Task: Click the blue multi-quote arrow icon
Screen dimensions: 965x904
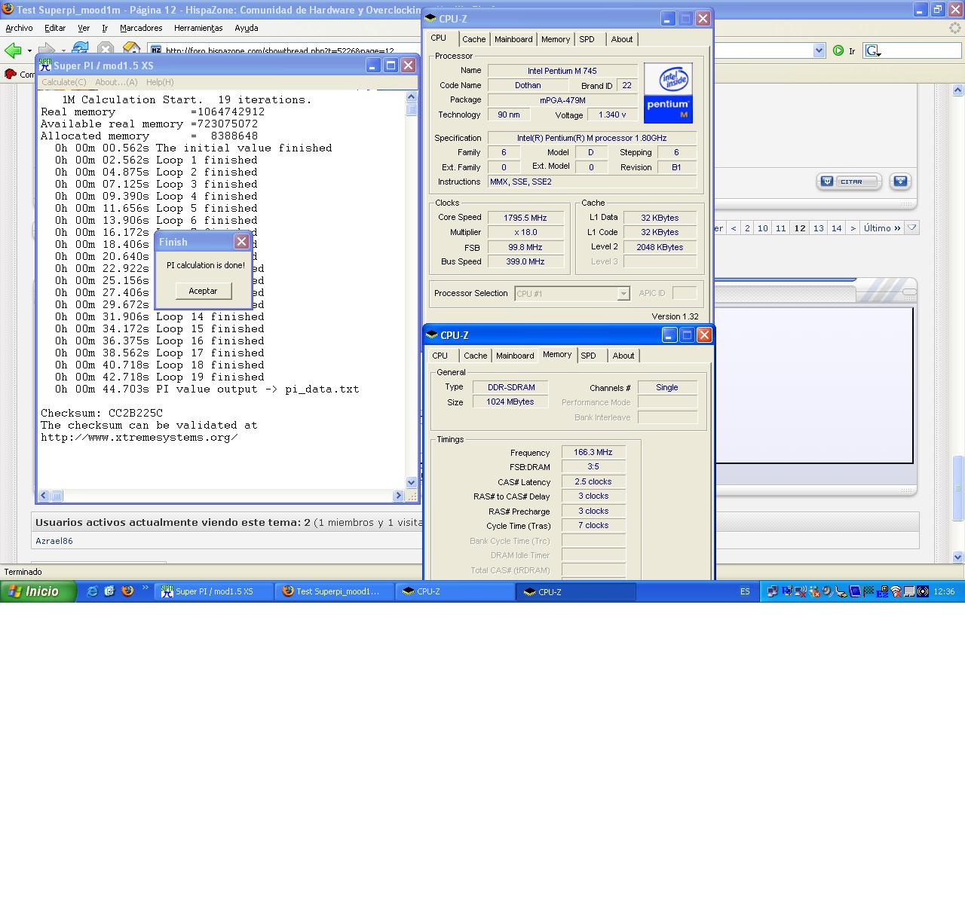Action: (900, 182)
